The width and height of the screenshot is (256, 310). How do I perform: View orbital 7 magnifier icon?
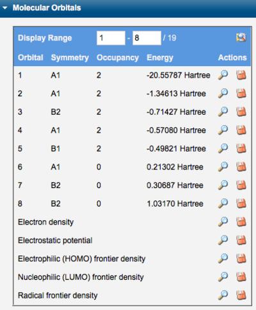click(223, 185)
